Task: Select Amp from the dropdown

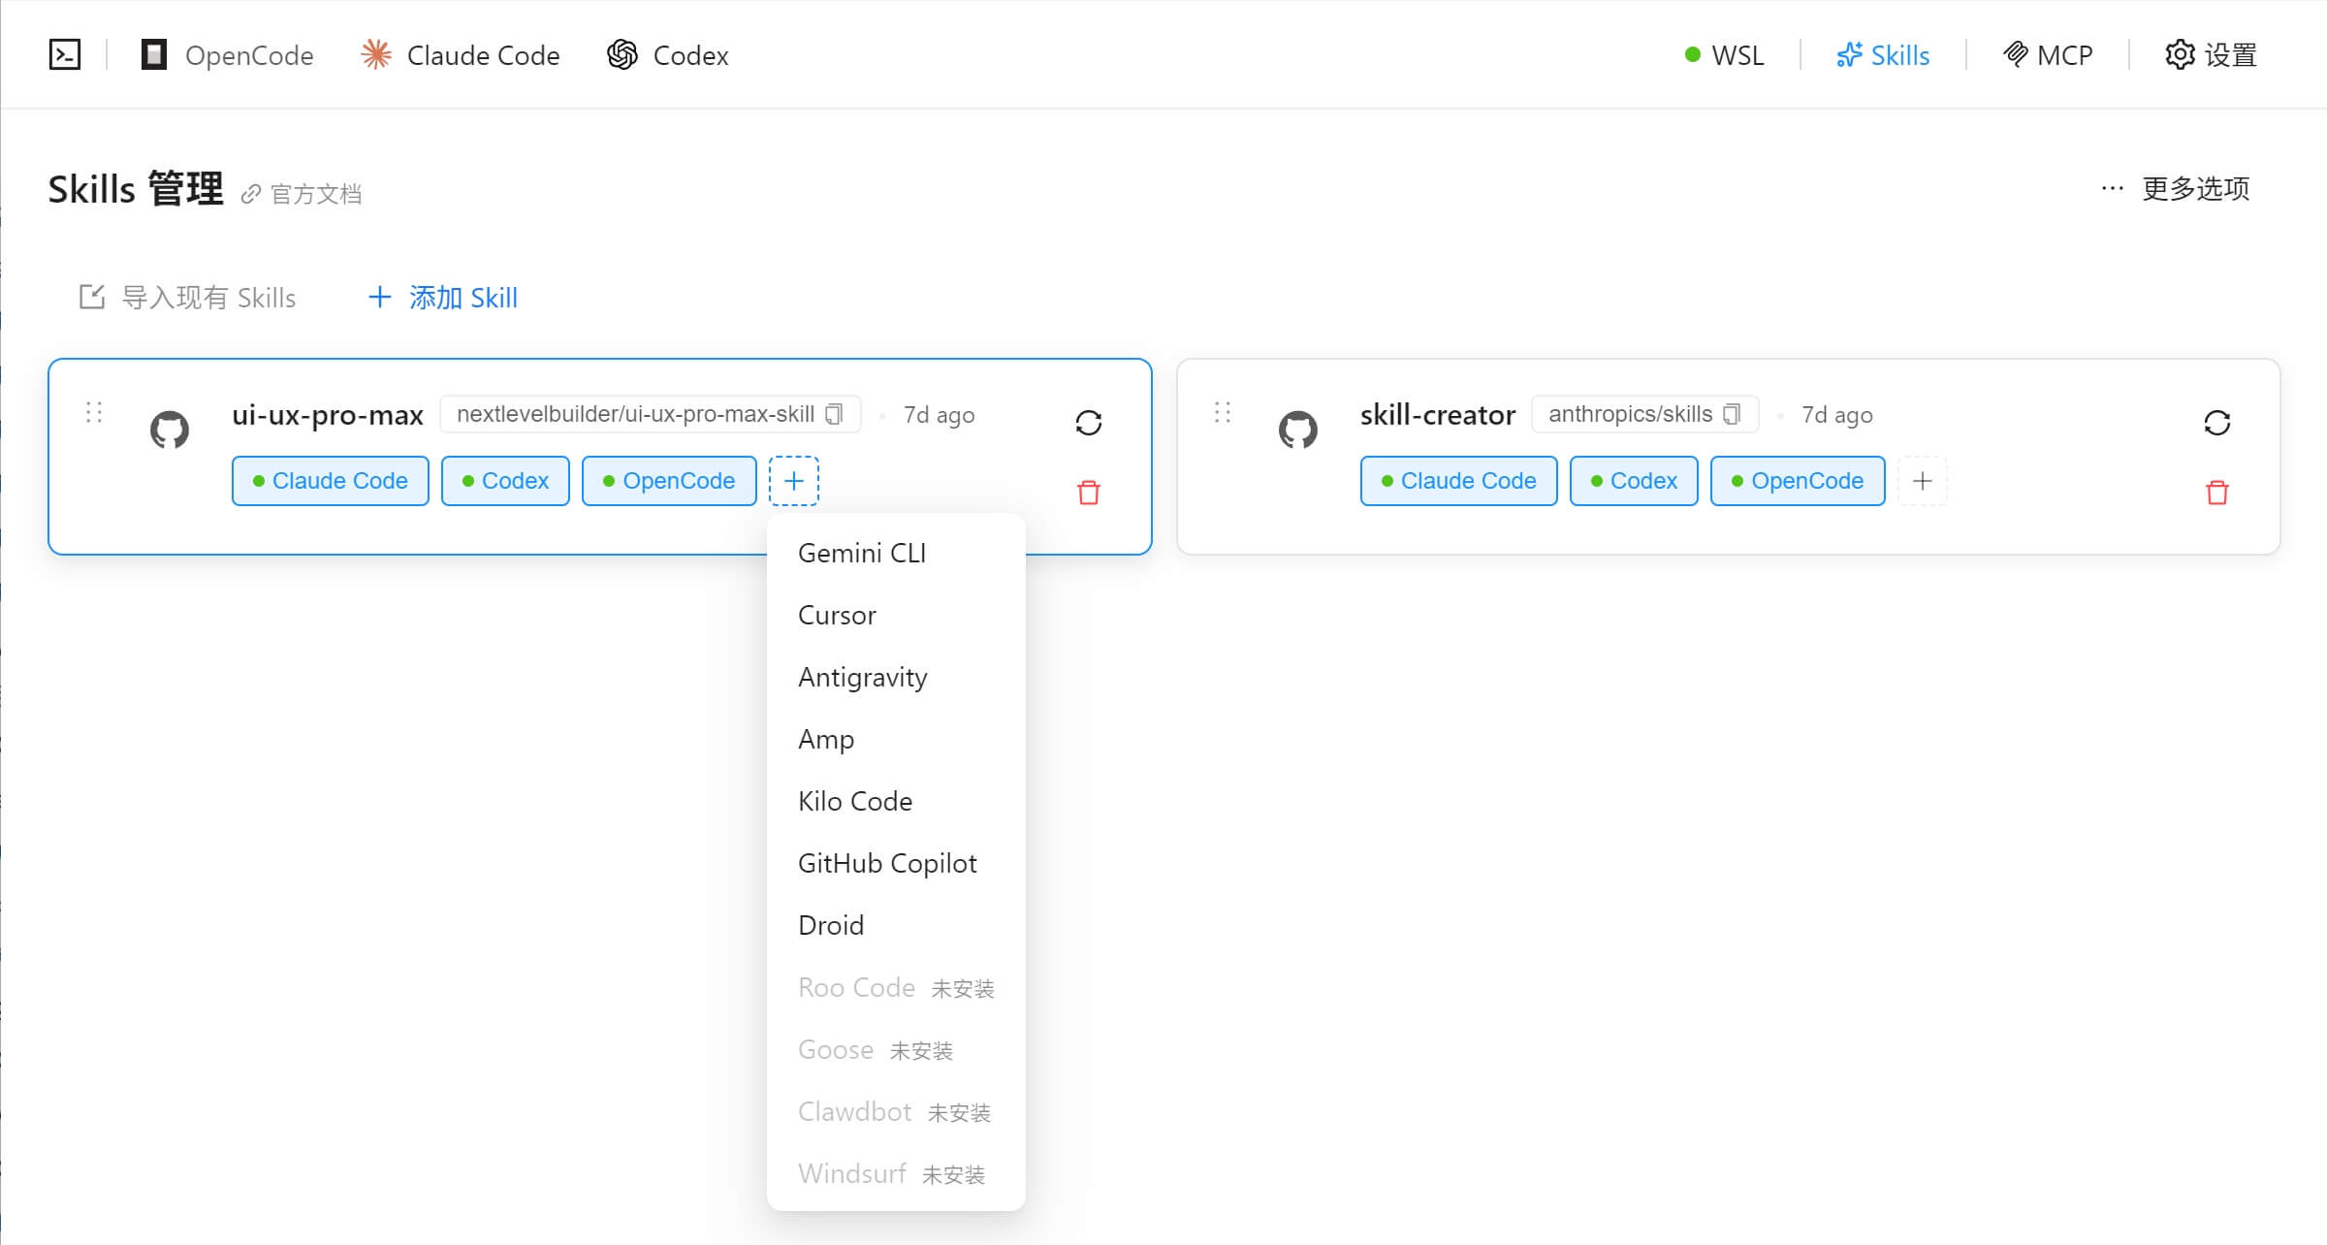Action: click(x=896, y=739)
